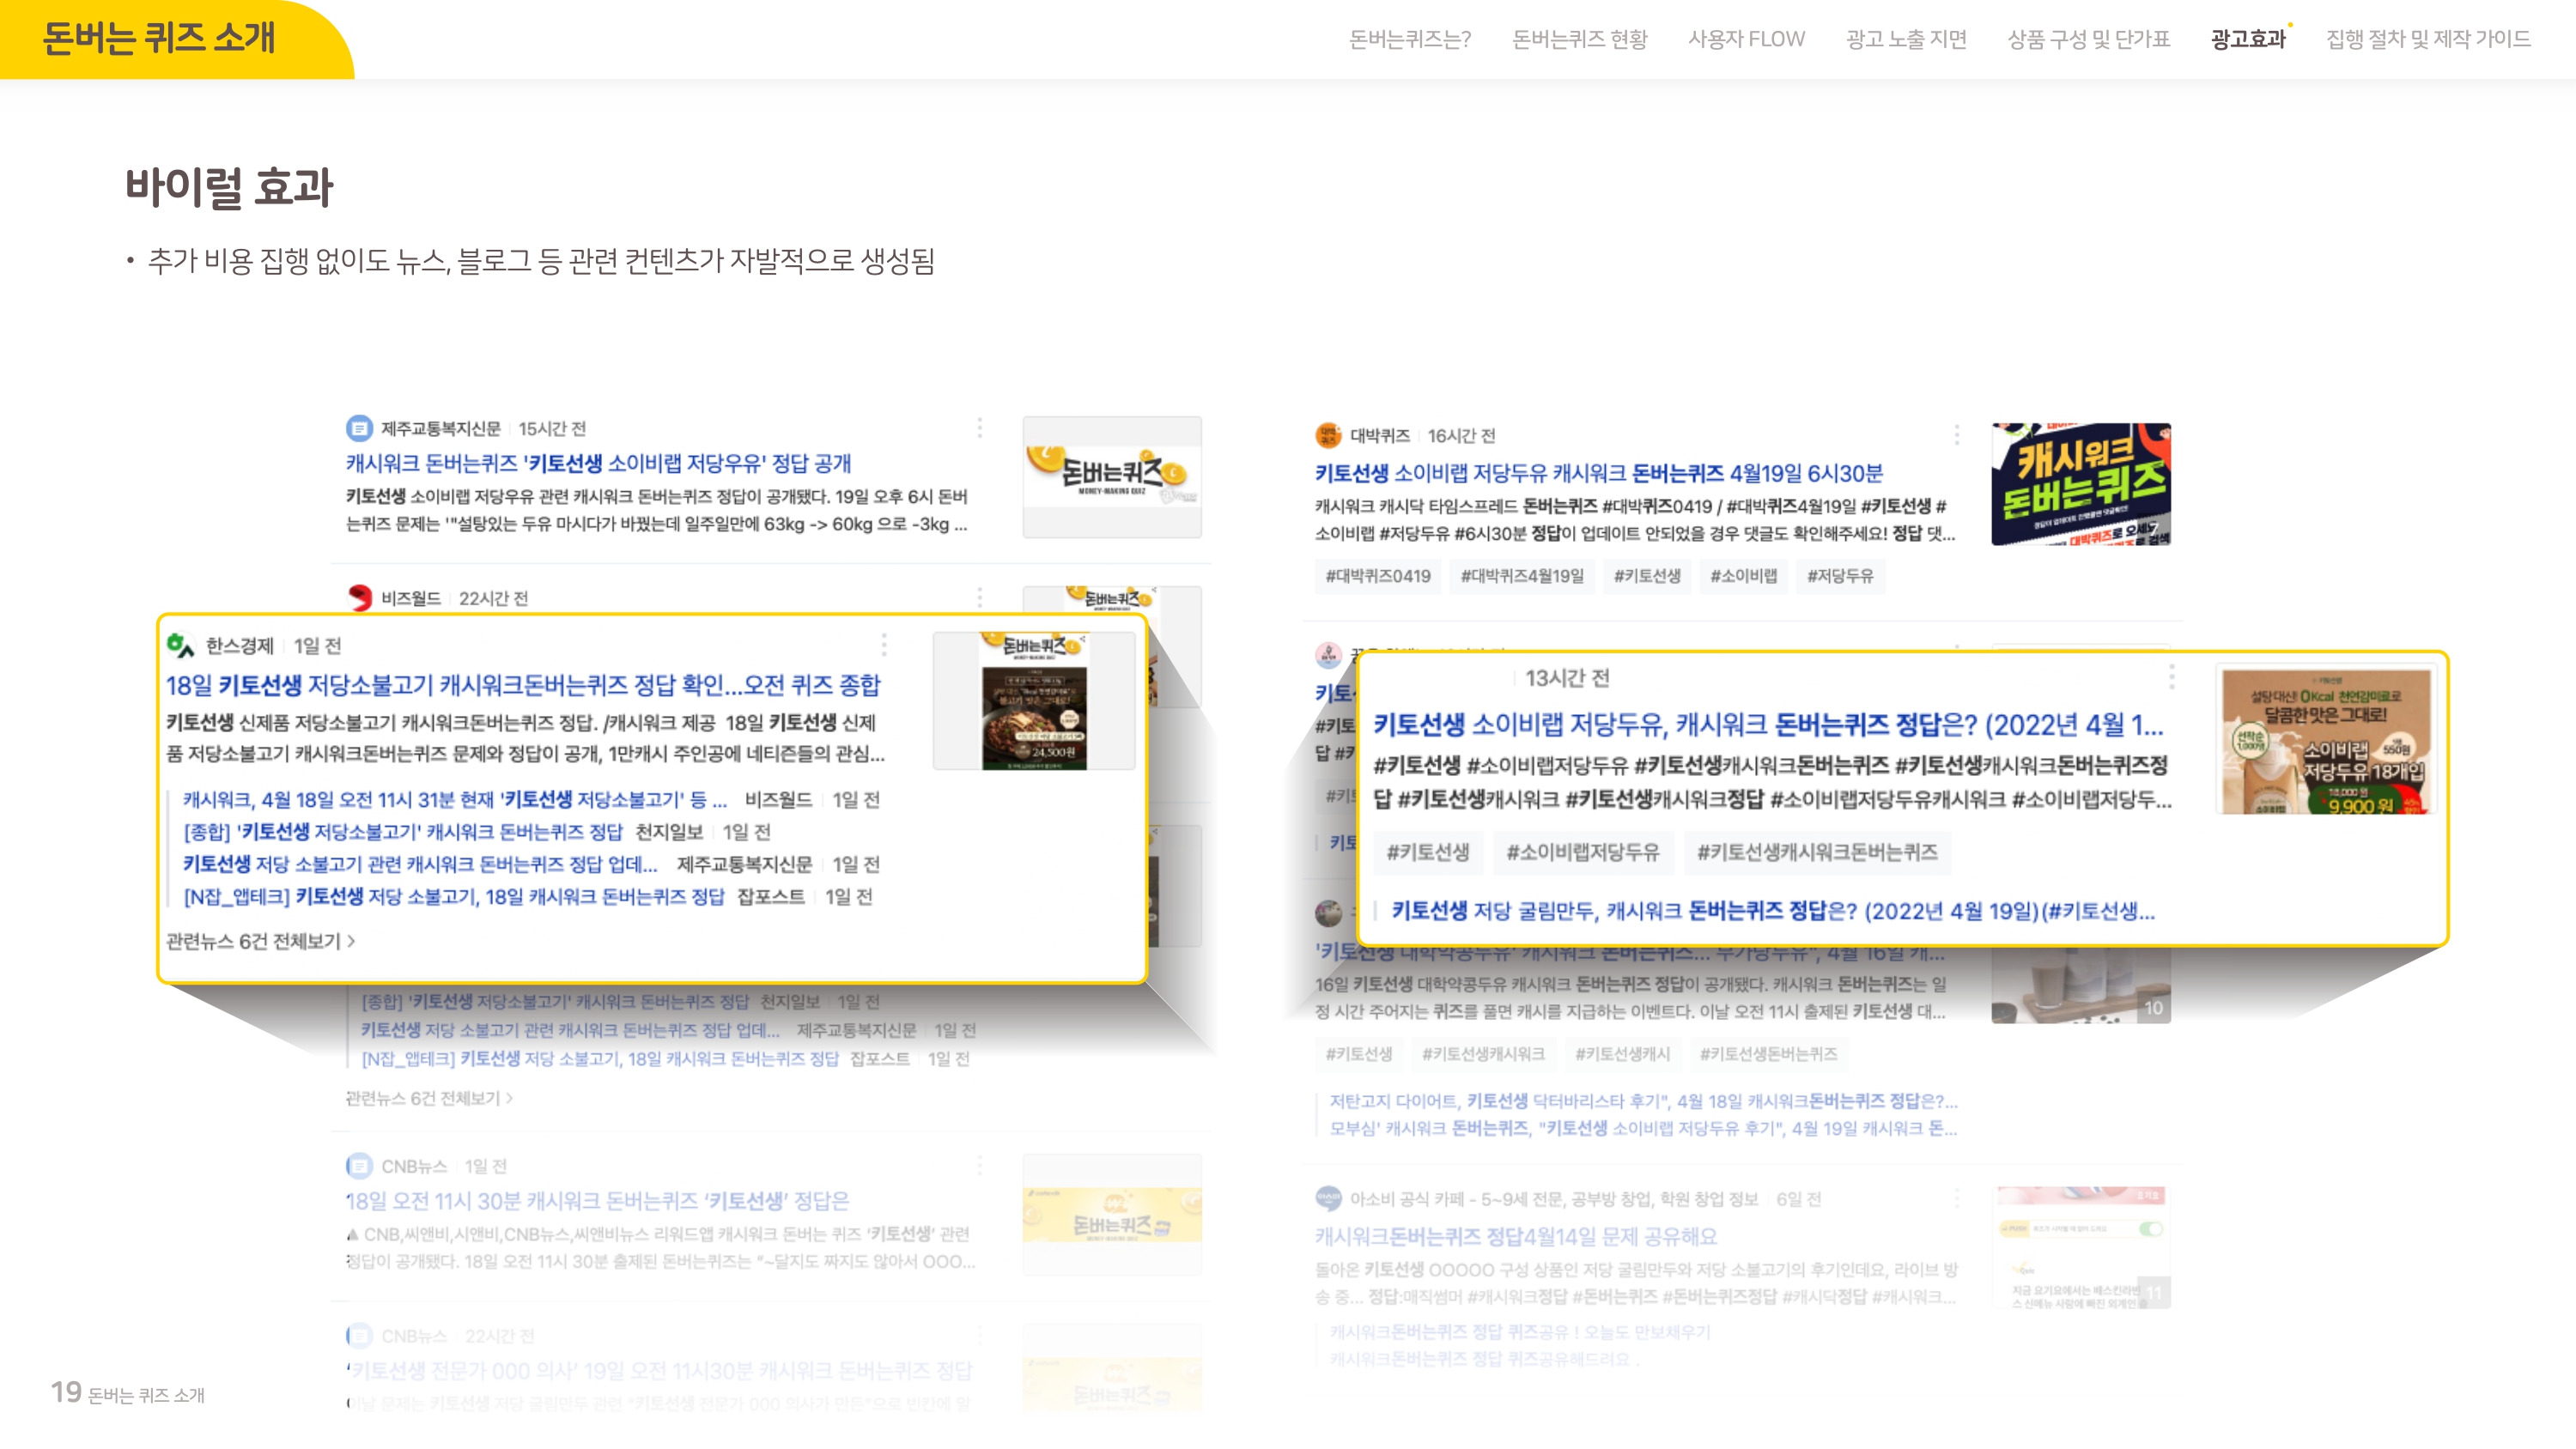The width and height of the screenshot is (2576, 1449).
Task: Open 키토선생 소이비랩 저당두유 캐시워크 돈버는퀴즈 4월19일 post
Action: coord(1598,473)
